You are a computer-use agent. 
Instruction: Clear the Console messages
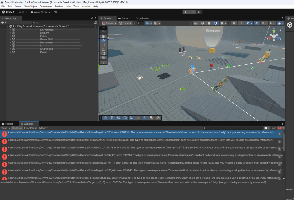click(4, 128)
